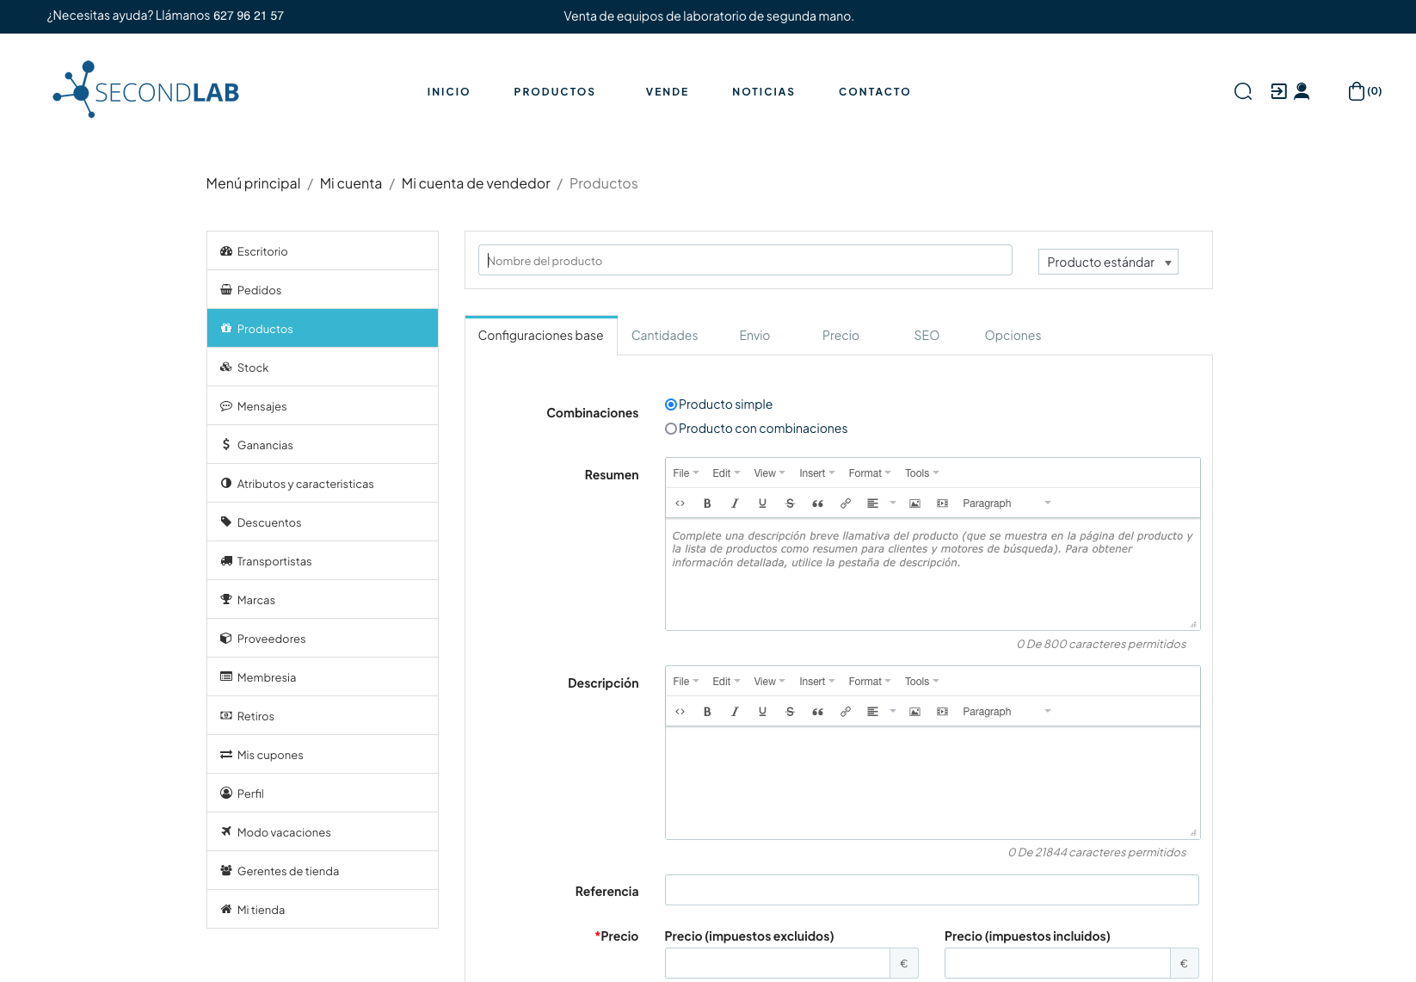1416x982 pixels.
Task: Click the search magnifier icon in header
Action: pyautogui.click(x=1242, y=91)
